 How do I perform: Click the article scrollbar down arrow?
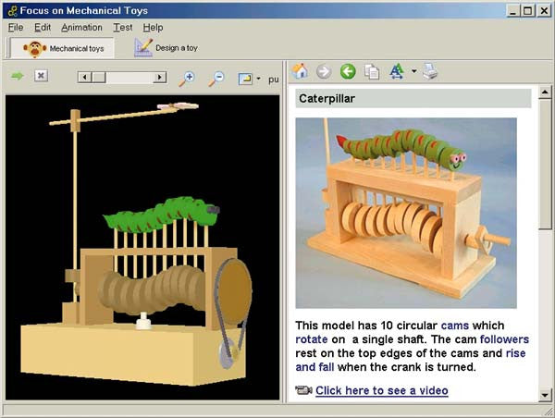click(x=546, y=395)
